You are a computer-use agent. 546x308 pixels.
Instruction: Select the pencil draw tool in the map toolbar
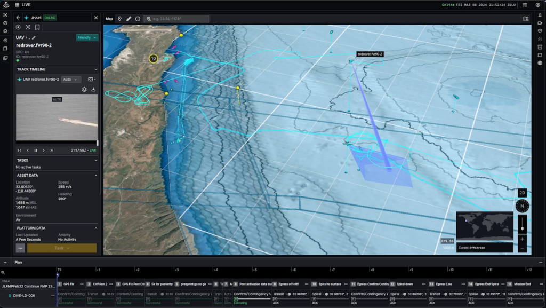coord(129,19)
